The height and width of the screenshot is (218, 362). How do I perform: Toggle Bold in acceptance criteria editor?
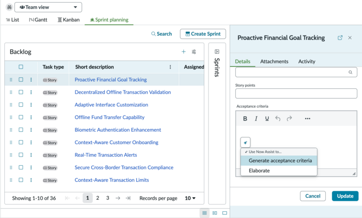click(245, 119)
